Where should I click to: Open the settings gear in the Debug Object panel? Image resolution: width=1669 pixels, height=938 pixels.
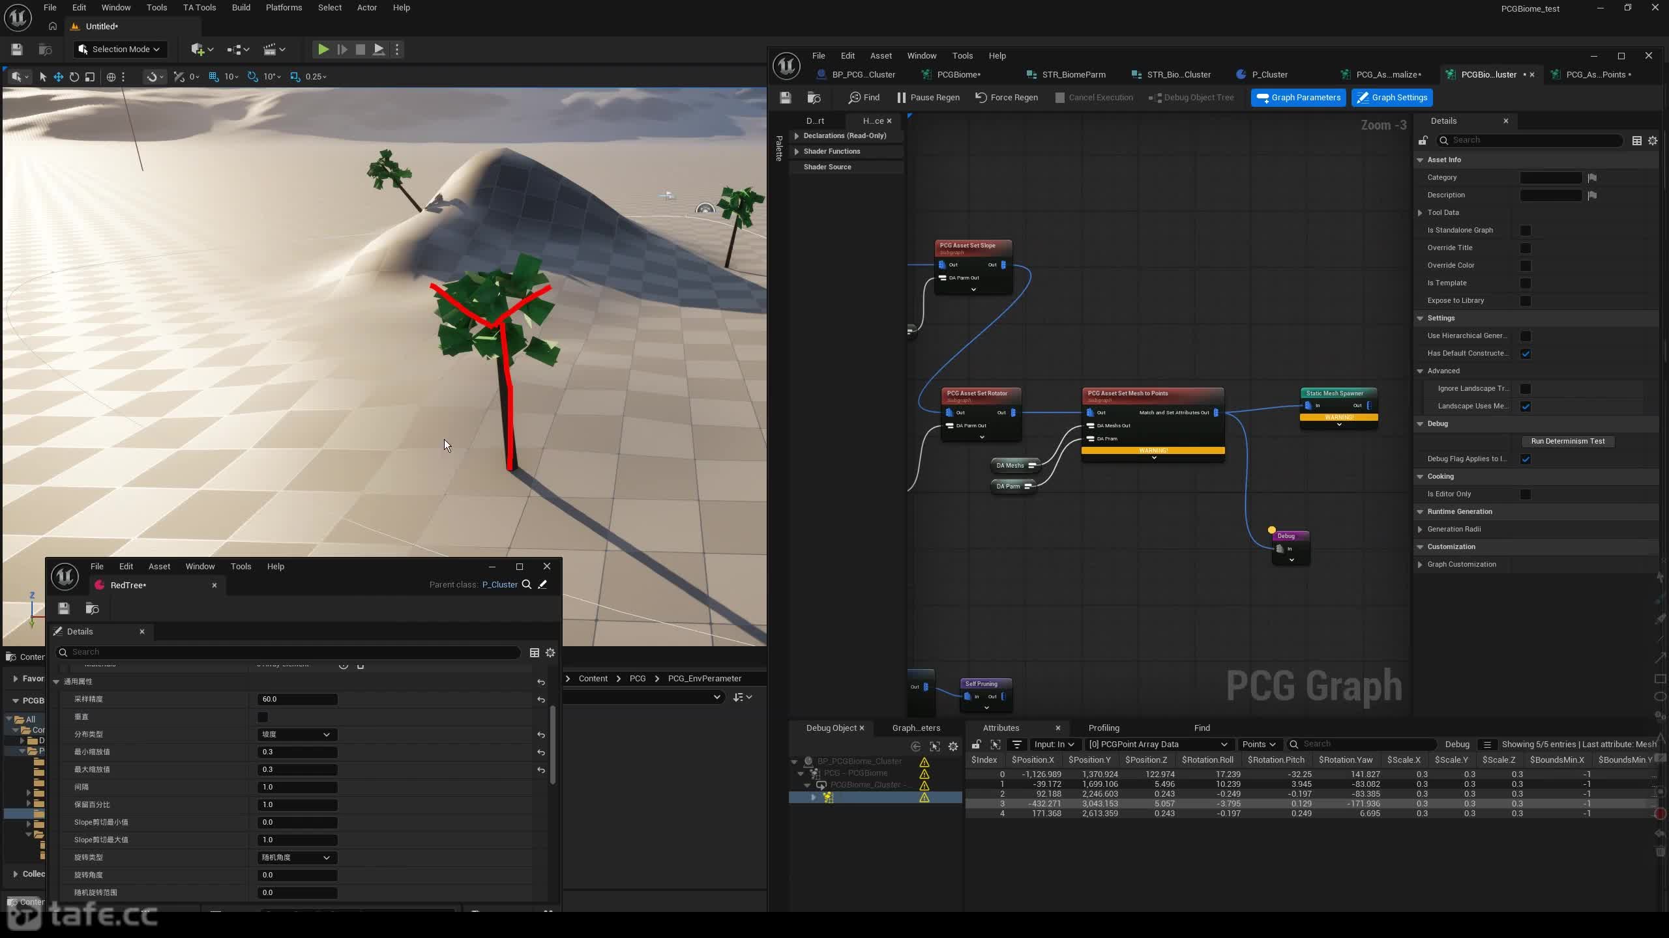953,746
